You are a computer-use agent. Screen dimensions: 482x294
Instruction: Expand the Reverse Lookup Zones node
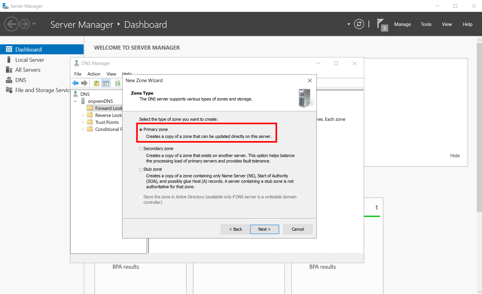(83, 115)
